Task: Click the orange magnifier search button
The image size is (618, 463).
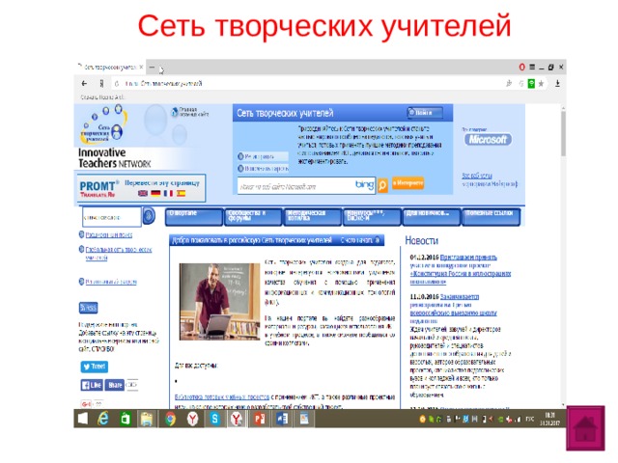Action: coord(382,185)
